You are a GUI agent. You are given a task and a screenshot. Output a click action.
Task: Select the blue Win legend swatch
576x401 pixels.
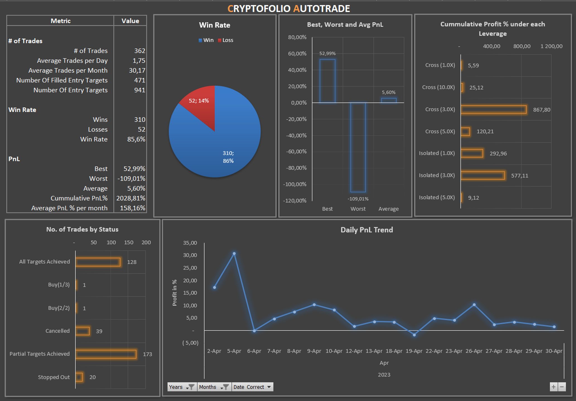pos(200,40)
